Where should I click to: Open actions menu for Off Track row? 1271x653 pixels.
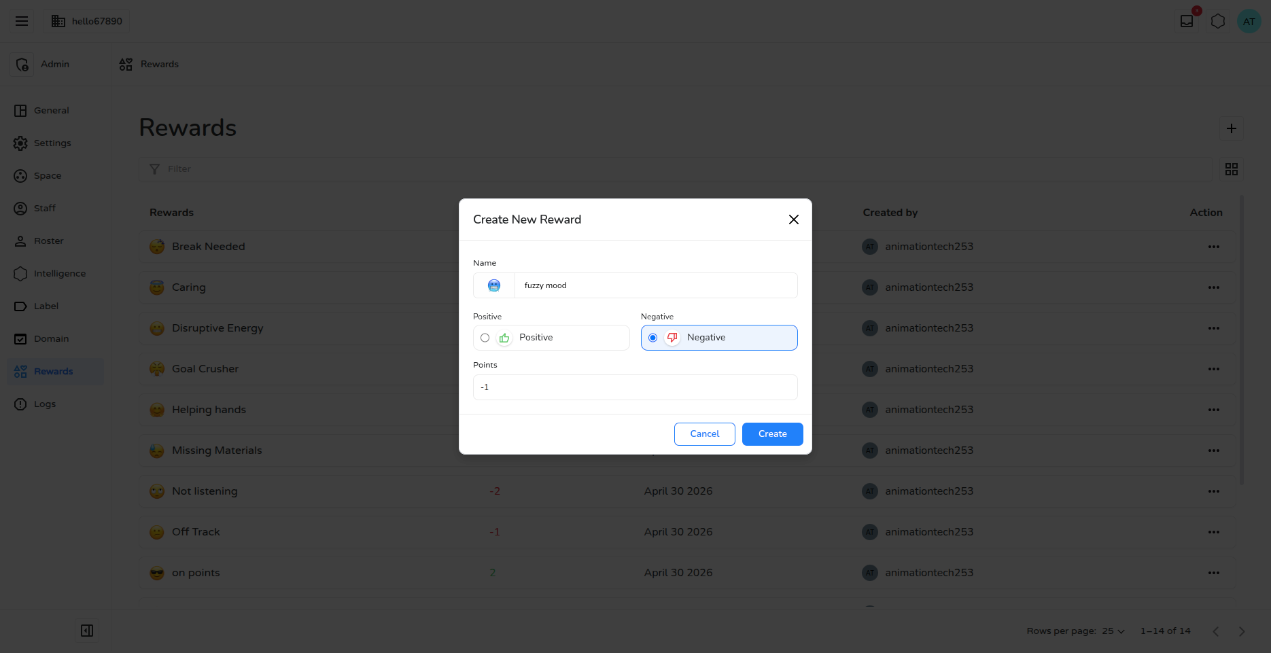point(1214,532)
